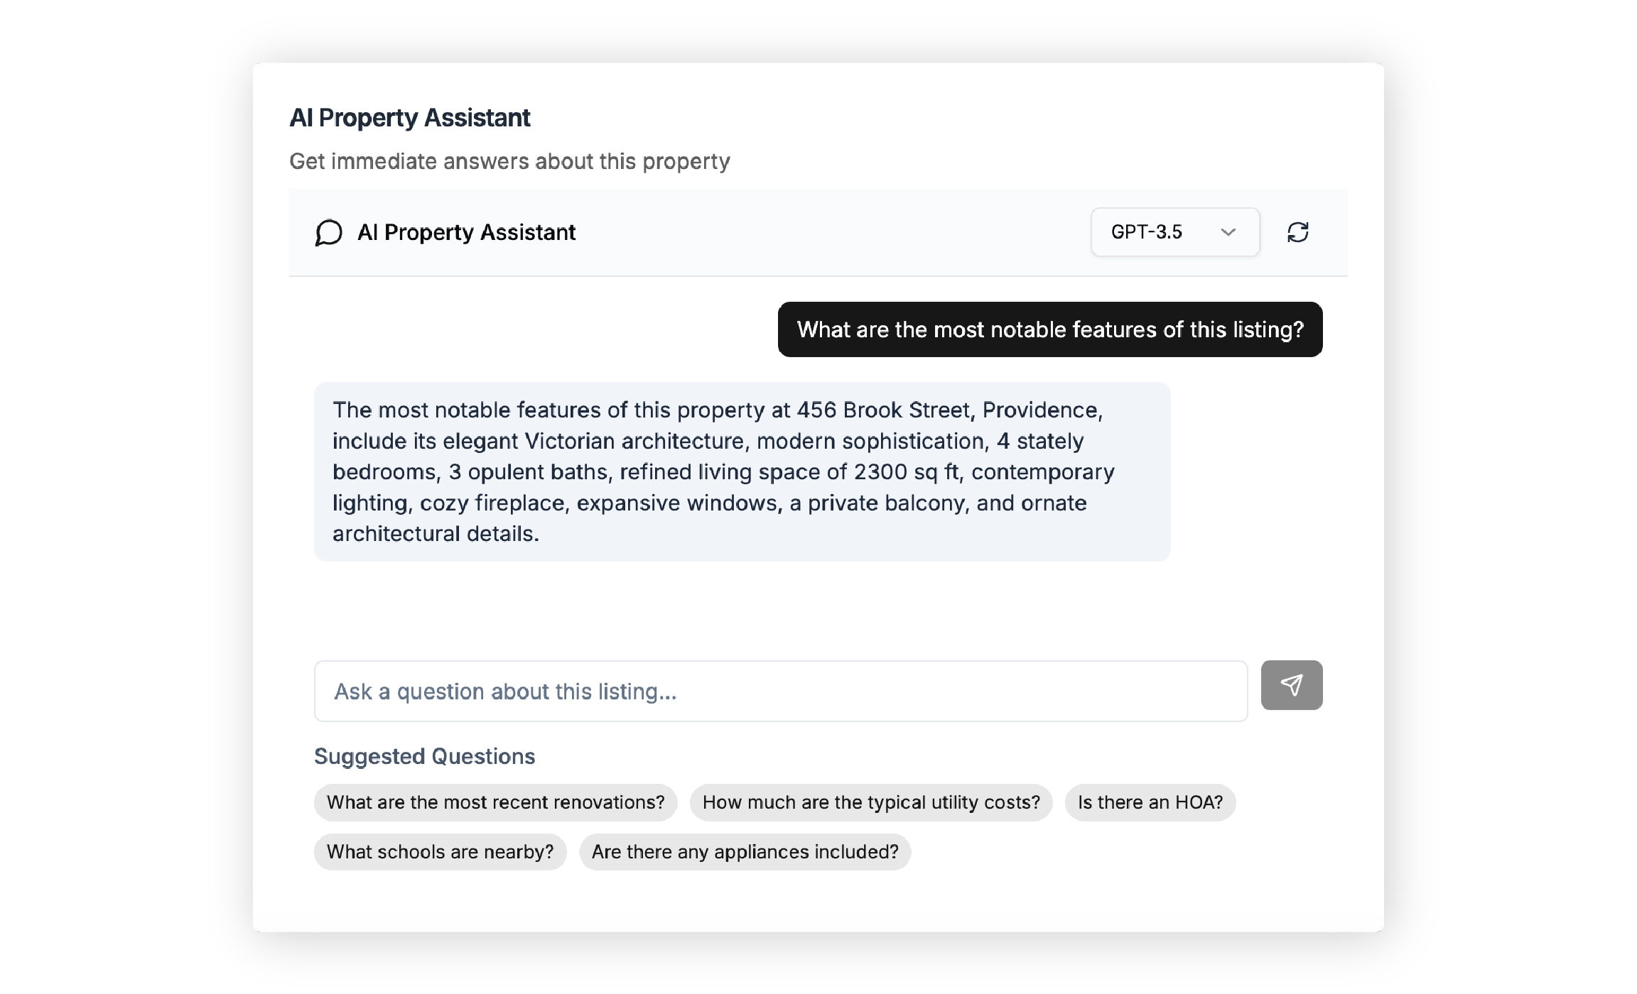Click the AI Property Assistant page heading
This screenshot has width=1637, height=994.
pos(409,117)
